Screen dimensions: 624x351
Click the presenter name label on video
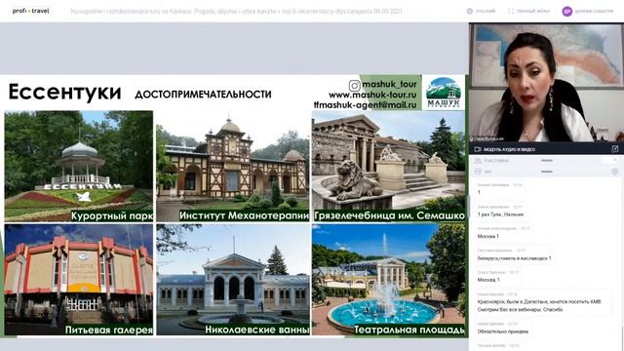click(x=487, y=138)
